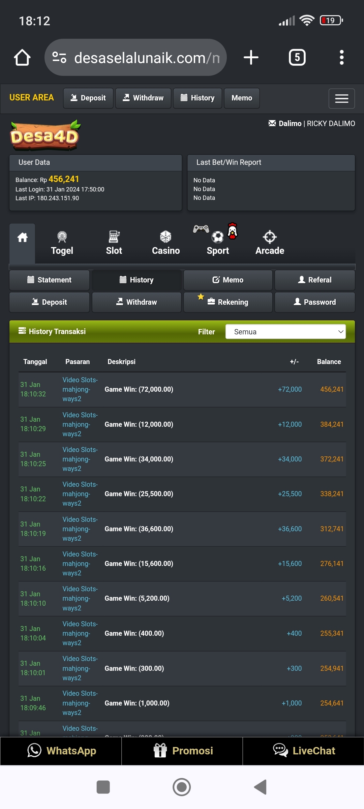Open the Togel game category

[x=62, y=243]
